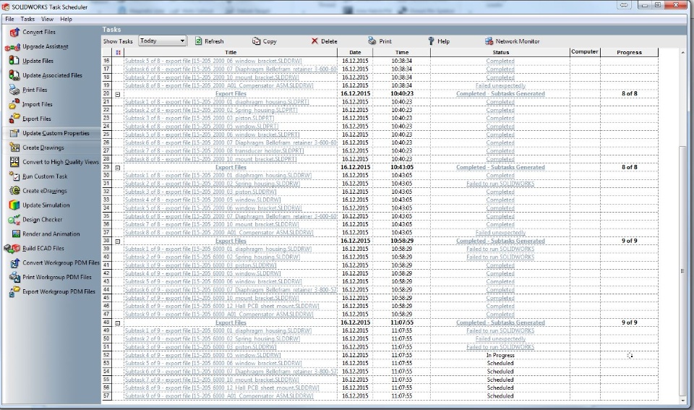Click Scheduled status in row 57
The height and width of the screenshot is (410, 694).
(500, 396)
